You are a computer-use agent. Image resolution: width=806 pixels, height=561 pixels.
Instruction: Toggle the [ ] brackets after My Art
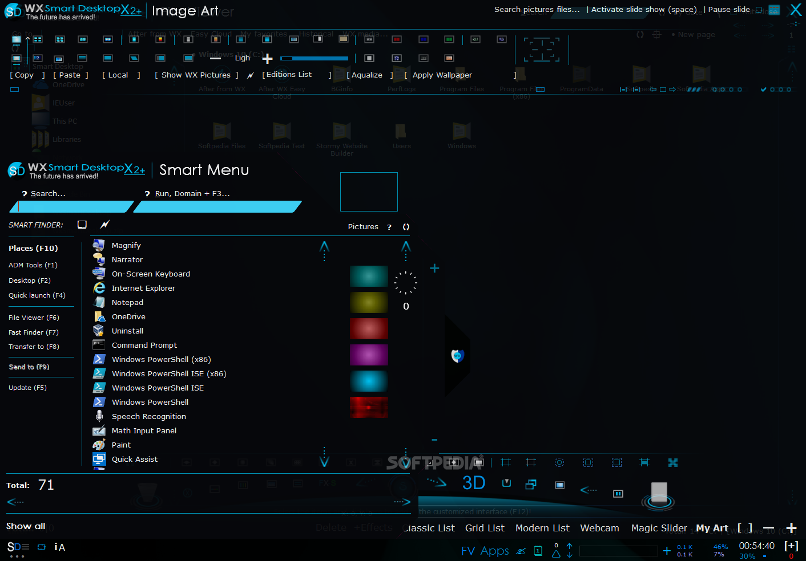[x=745, y=528]
